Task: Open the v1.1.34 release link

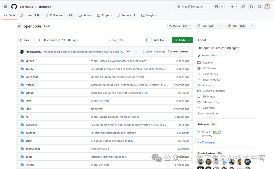Action: [206, 132]
